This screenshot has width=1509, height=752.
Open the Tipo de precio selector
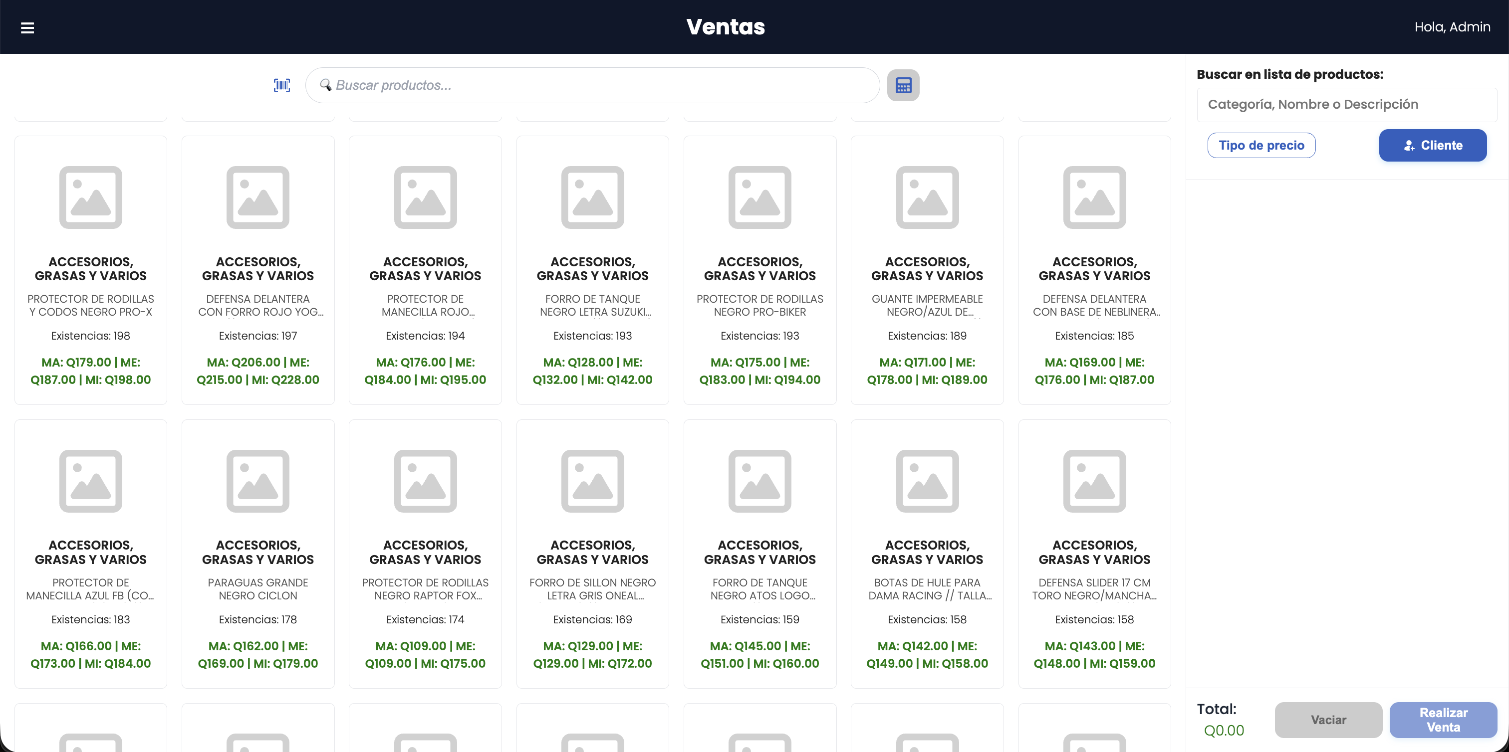point(1261,145)
